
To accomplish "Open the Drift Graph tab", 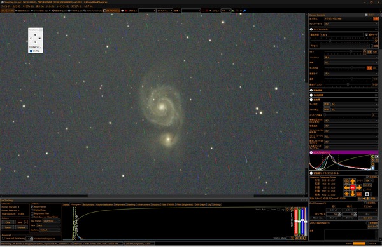I will [200, 204].
